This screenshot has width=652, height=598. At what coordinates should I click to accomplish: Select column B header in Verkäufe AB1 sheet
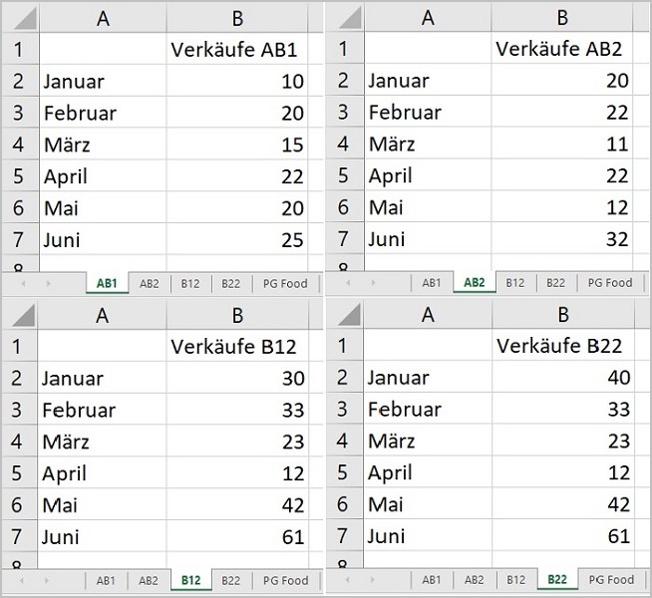(237, 18)
